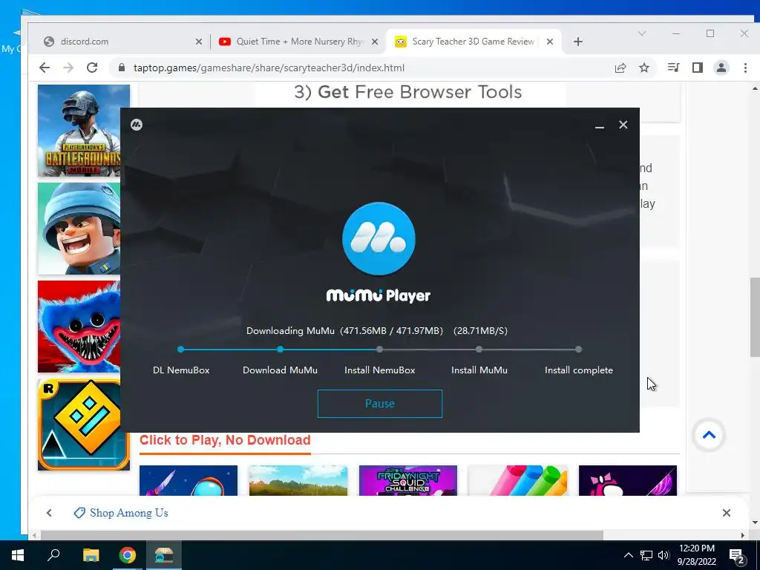Open volume control in tray
760x570 pixels.
click(x=664, y=555)
